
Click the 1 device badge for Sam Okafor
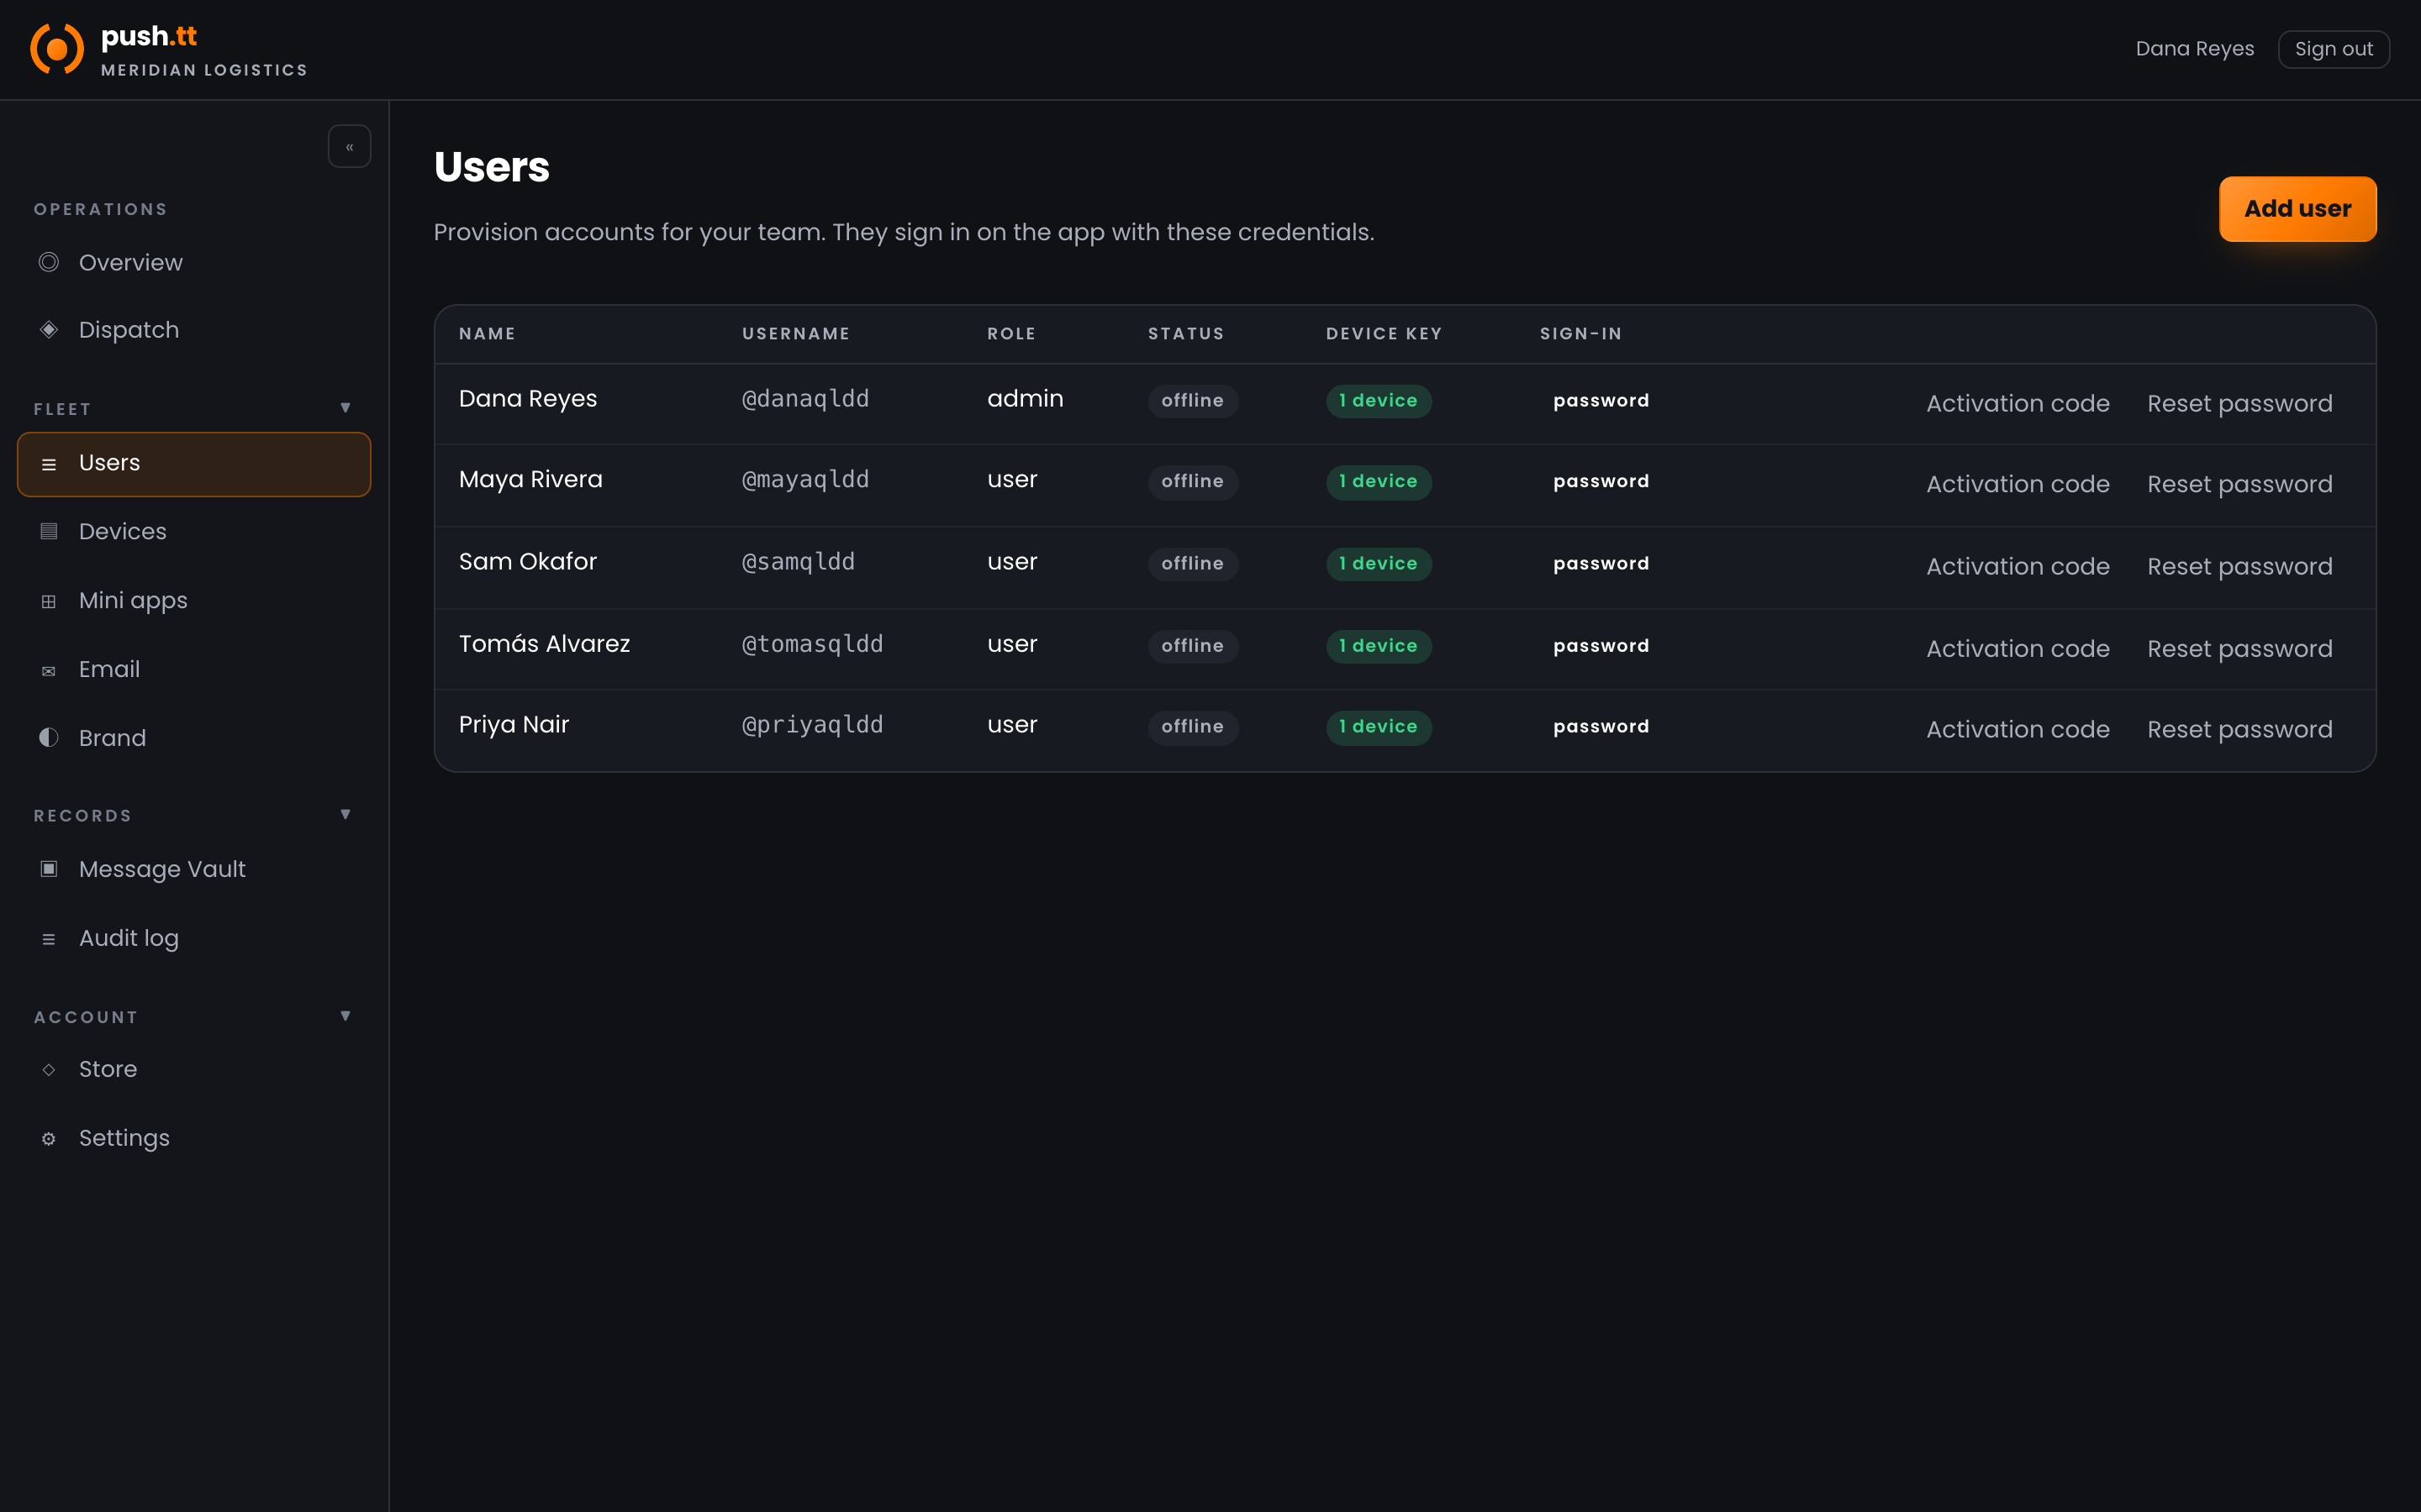1379,563
